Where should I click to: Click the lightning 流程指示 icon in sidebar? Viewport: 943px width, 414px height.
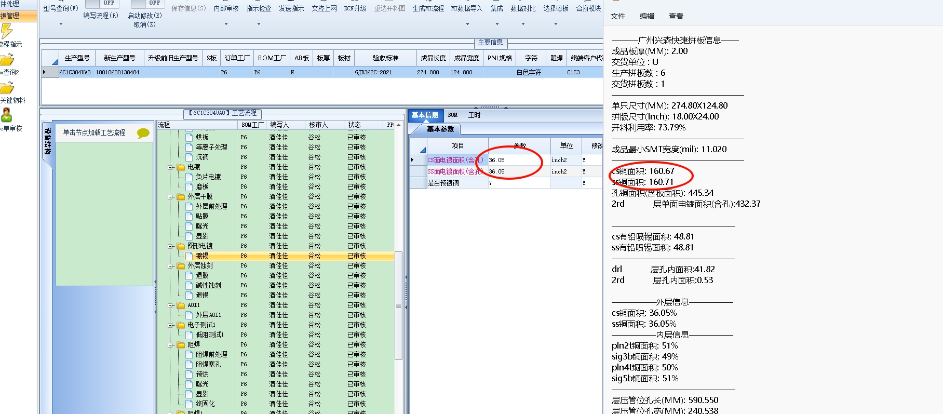pos(6,31)
